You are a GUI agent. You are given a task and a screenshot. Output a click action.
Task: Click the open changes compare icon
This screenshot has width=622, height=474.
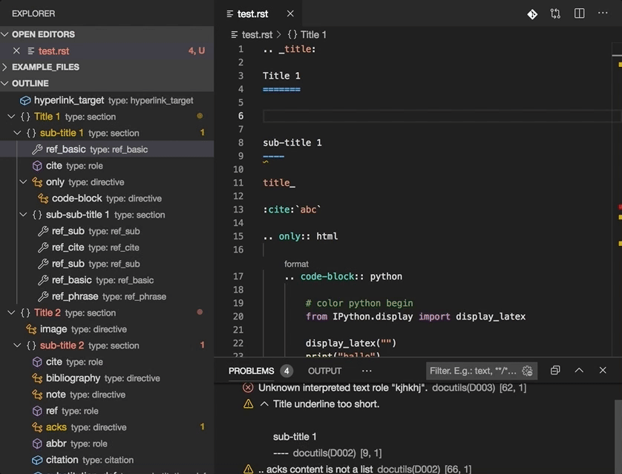(555, 14)
